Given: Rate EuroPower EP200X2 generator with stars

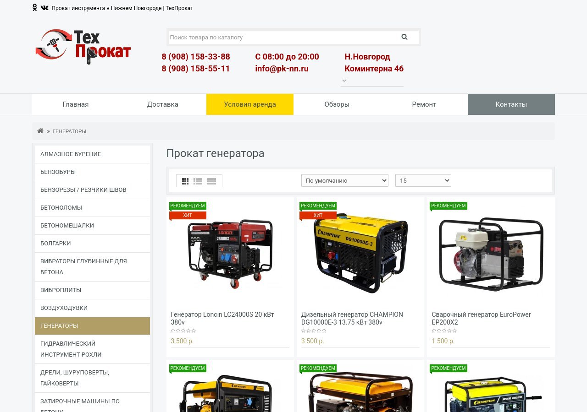Looking at the screenshot, I should (x=444, y=331).
